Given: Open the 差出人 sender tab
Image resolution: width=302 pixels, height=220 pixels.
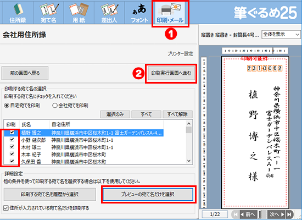Looking at the screenshot, I should pyautogui.click(x=109, y=13).
